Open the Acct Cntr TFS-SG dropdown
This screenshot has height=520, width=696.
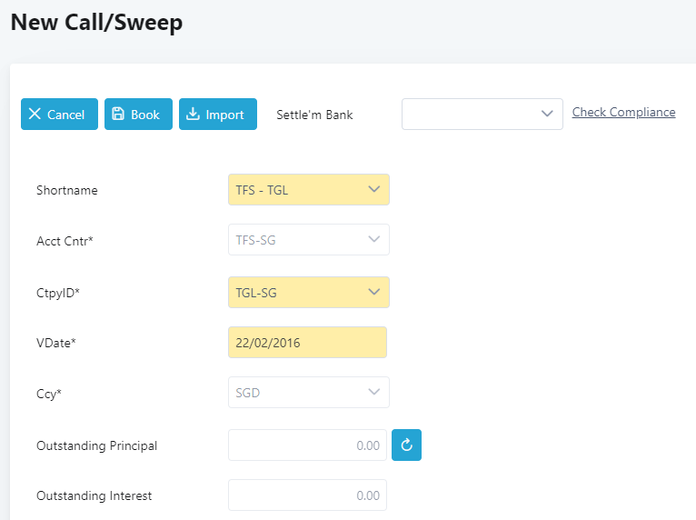click(309, 240)
